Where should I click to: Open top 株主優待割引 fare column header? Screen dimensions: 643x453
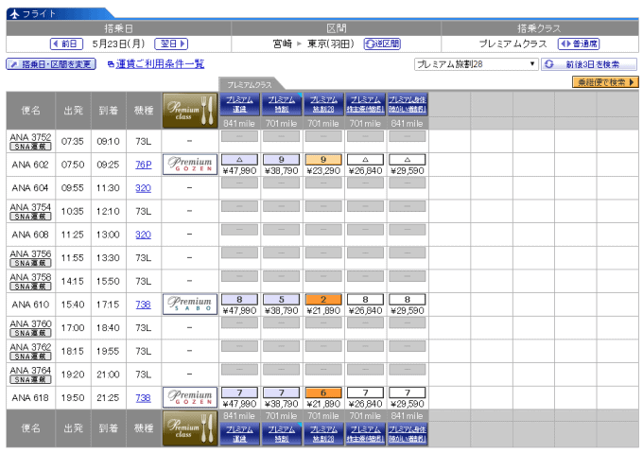tap(365, 105)
